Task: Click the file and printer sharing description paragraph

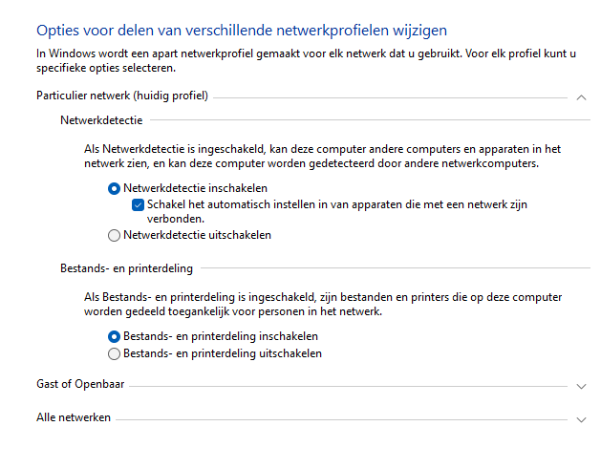Action: [x=322, y=304]
